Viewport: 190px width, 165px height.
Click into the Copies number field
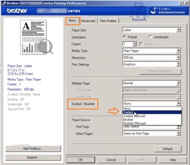(x=128, y=44)
